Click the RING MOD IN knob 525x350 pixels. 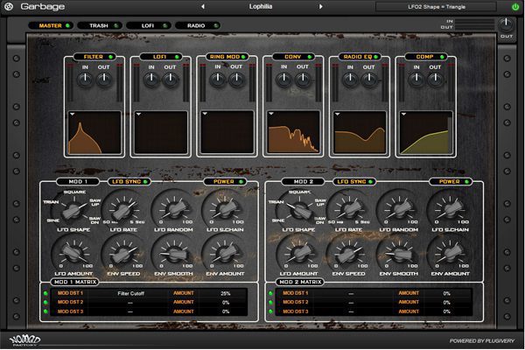coord(218,80)
